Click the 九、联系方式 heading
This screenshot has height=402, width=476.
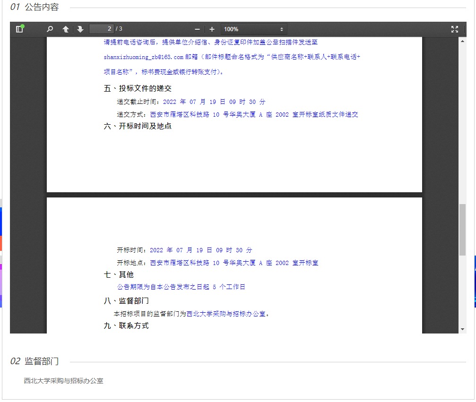[x=126, y=325]
